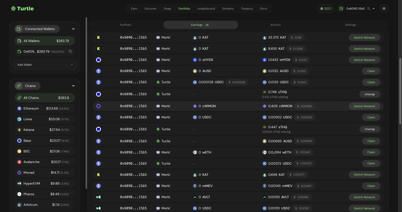Click the HyperEVM chain icon in sidebar
This screenshot has height=212, width=402.
point(19,184)
